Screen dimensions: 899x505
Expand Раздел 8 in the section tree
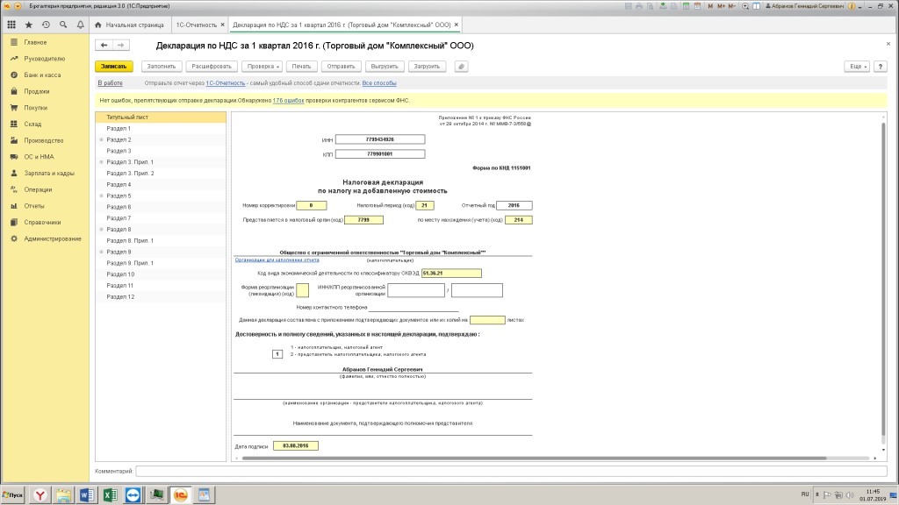coord(102,230)
